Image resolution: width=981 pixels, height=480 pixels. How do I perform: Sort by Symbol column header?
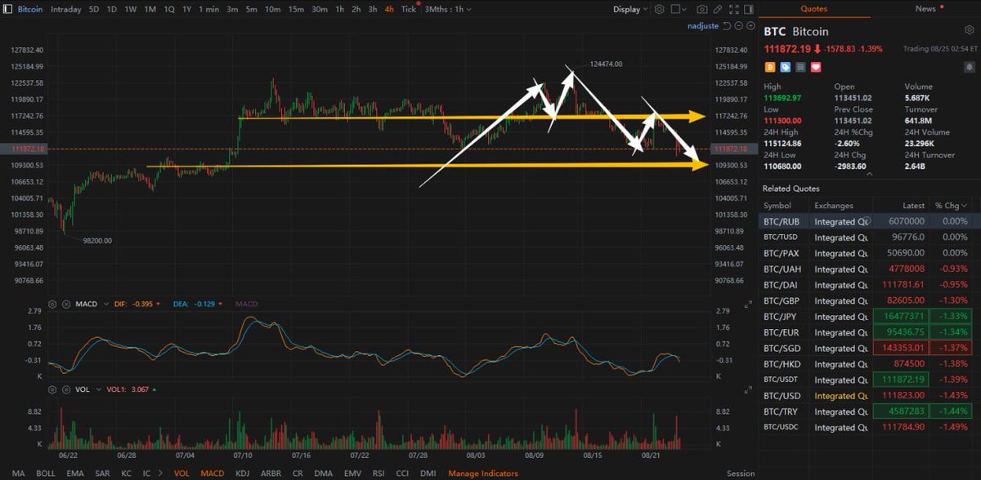pyautogui.click(x=777, y=206)
